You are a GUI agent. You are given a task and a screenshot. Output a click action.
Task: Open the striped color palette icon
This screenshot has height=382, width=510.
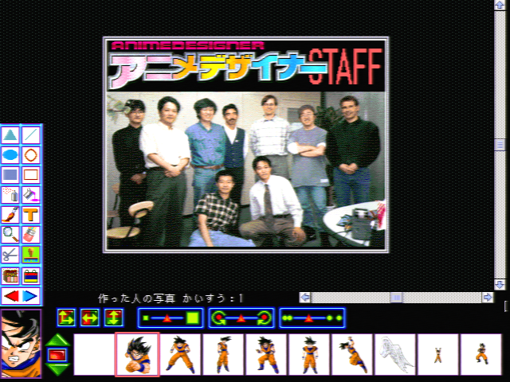(31, 276)
